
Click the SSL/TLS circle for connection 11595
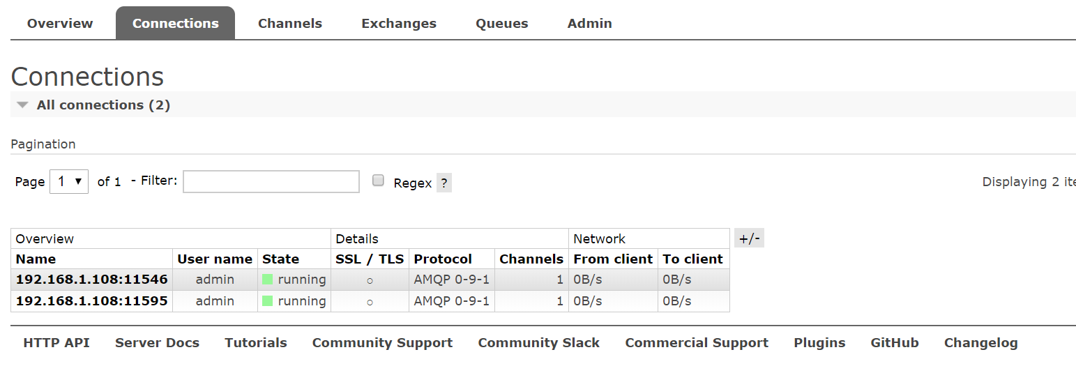(x=370, y=302)
